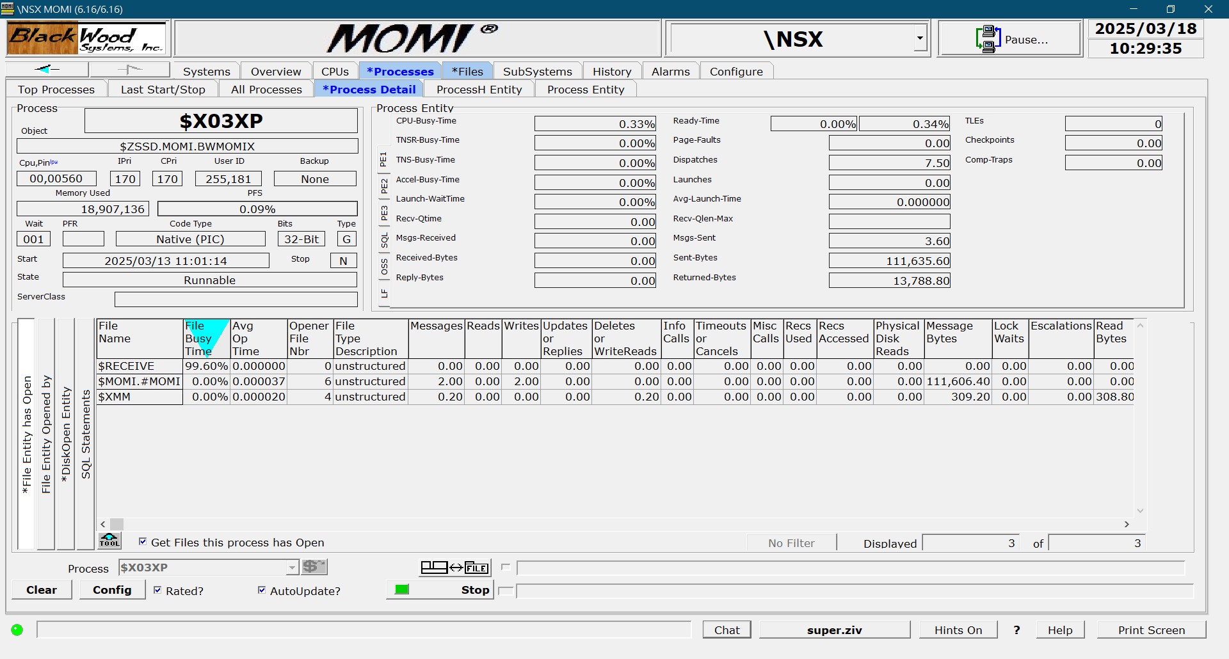This screenshot has height=659, width=1229.
Task: Open the Configure tab
Action: click(x=736, y=71)
